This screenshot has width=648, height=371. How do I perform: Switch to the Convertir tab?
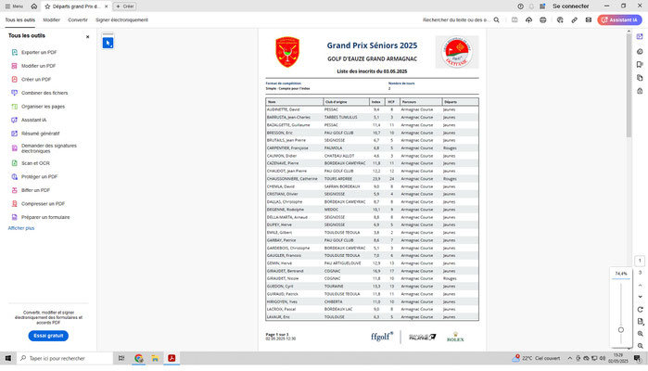(78, 19)
